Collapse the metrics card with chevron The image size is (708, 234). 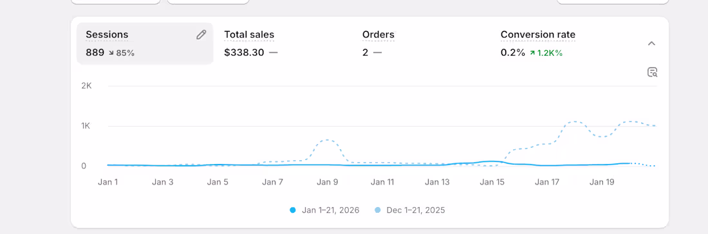tap(651, 44)
